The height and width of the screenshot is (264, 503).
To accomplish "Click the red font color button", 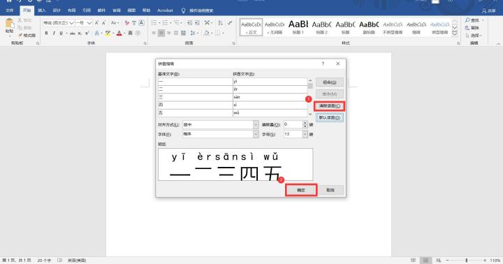I will coord(119,33).
